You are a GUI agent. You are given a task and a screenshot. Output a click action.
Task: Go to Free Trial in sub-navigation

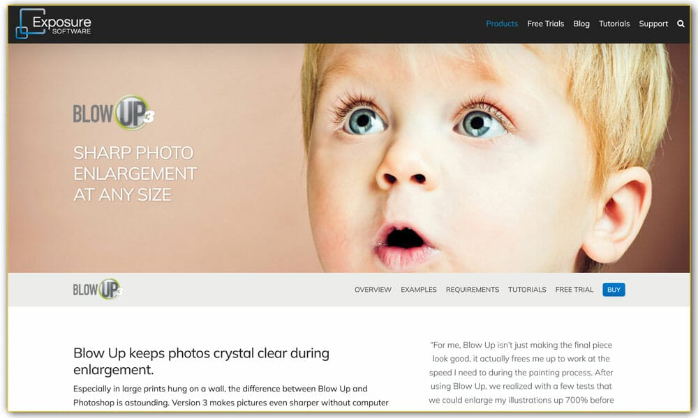[574, 290]
